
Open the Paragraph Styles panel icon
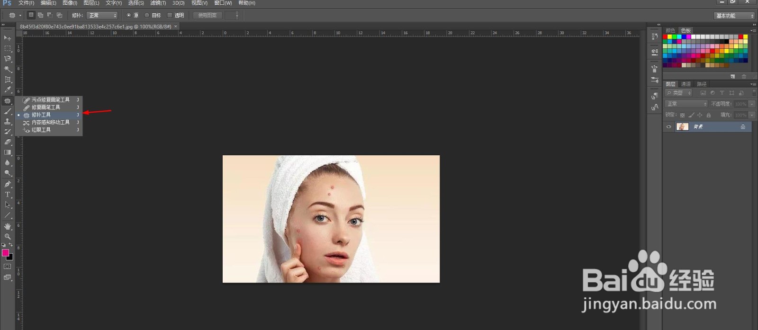[655, 96]
